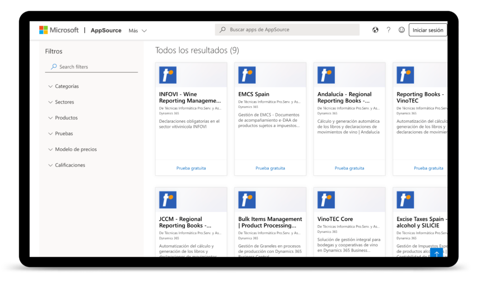
Task: Open the AppSource home link
Action: coord(106,30)
